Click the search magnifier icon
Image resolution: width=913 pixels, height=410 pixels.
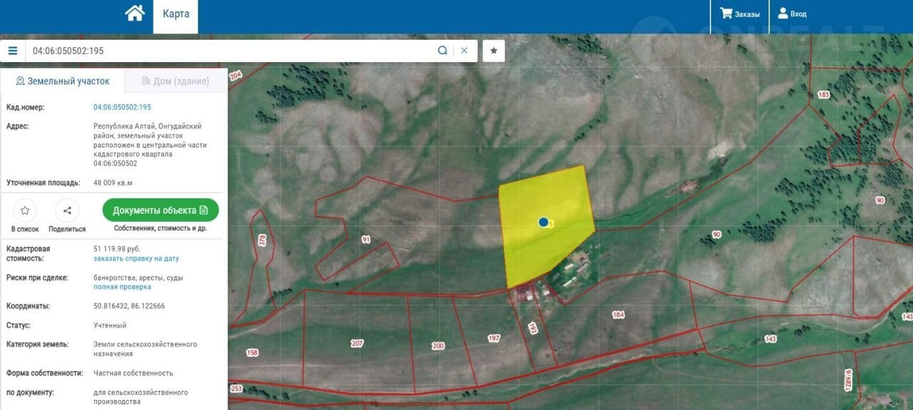442,51
